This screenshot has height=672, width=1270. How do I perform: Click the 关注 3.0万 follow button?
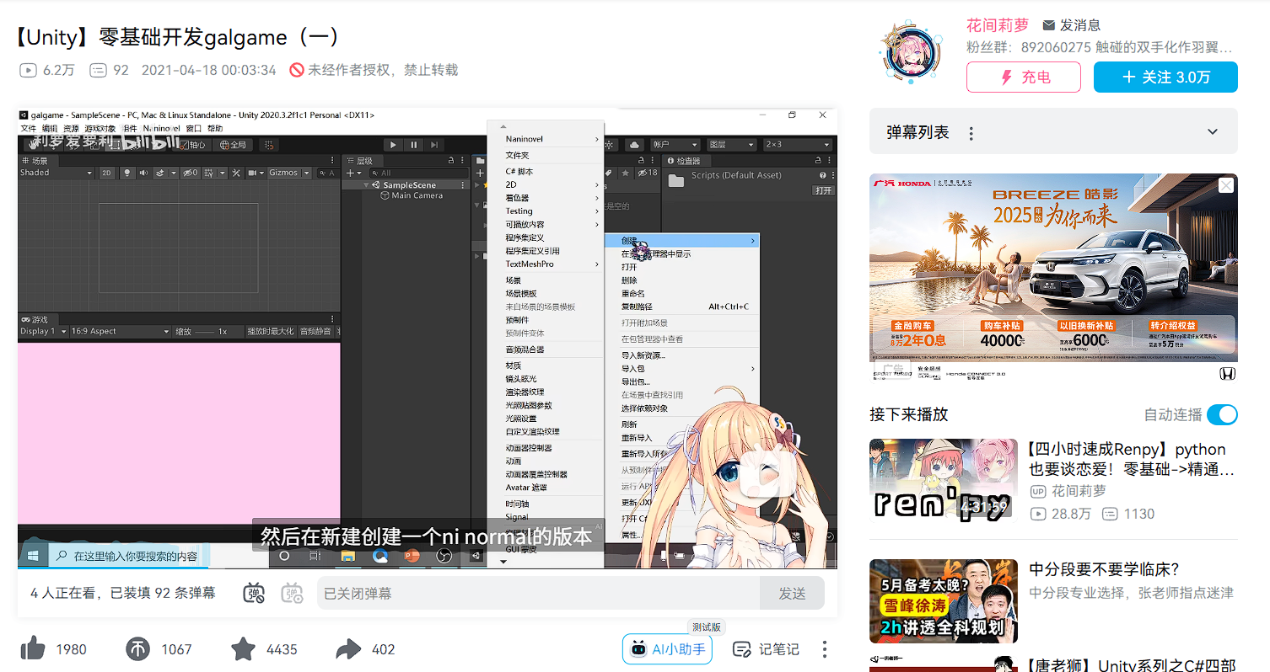point(1165,77)
